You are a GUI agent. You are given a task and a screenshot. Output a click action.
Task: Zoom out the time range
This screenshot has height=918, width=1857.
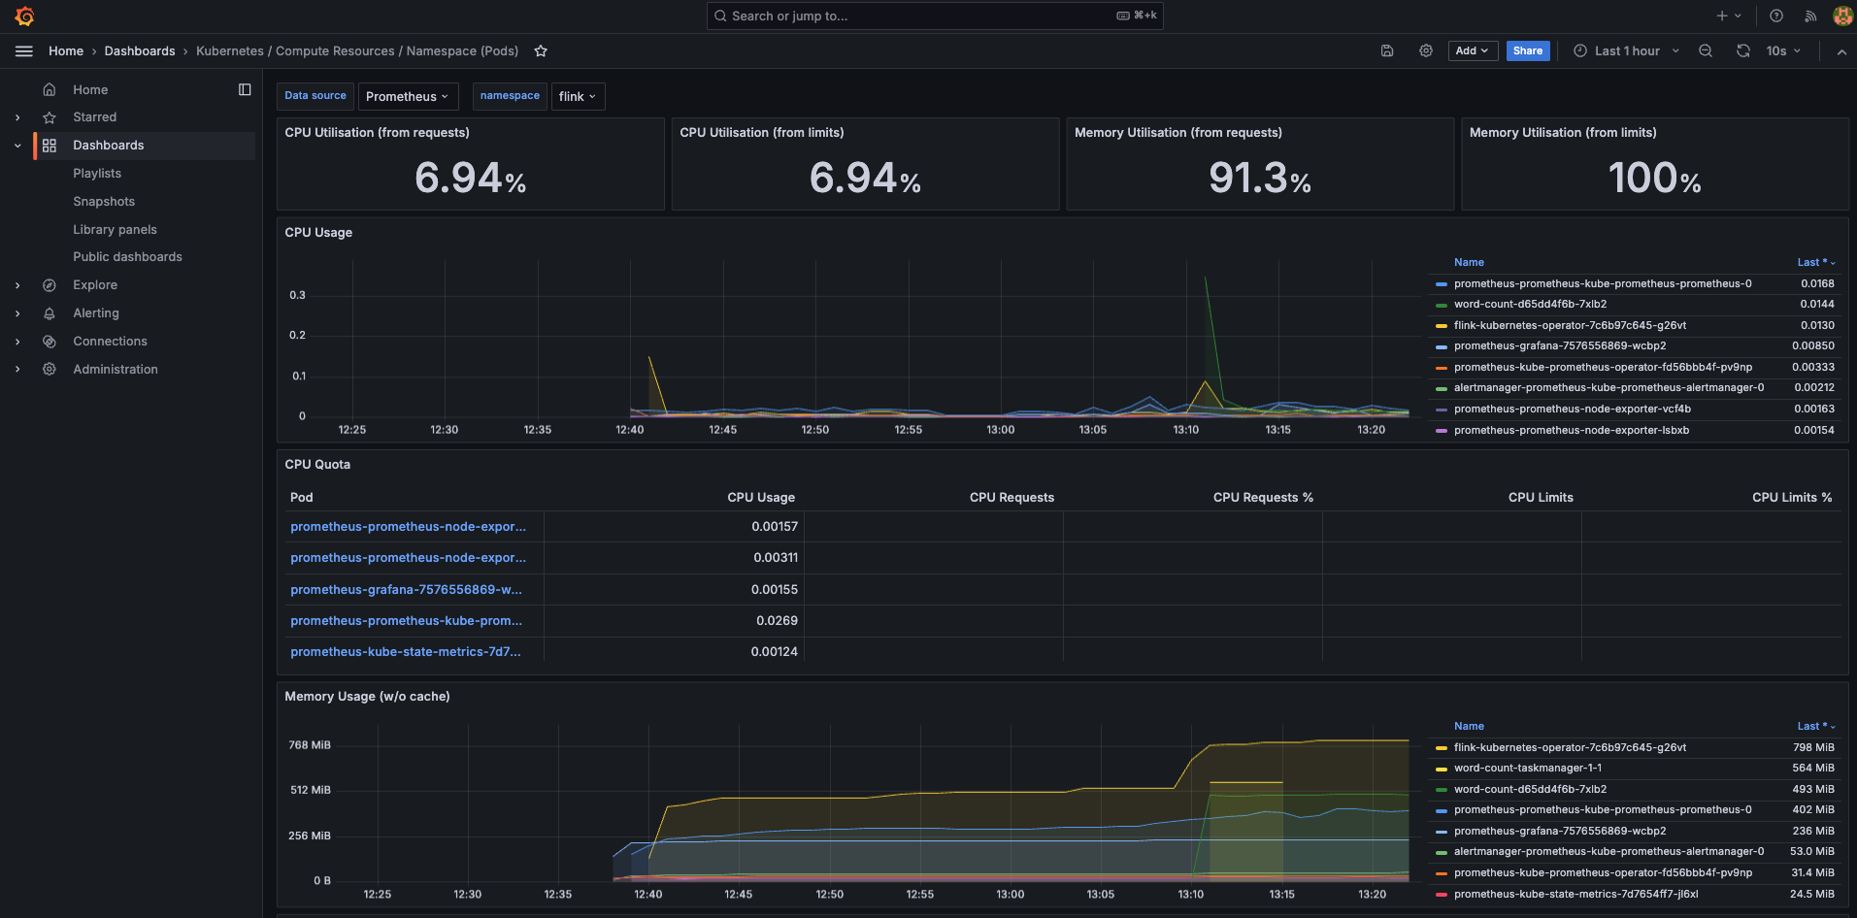(1706, 51)
